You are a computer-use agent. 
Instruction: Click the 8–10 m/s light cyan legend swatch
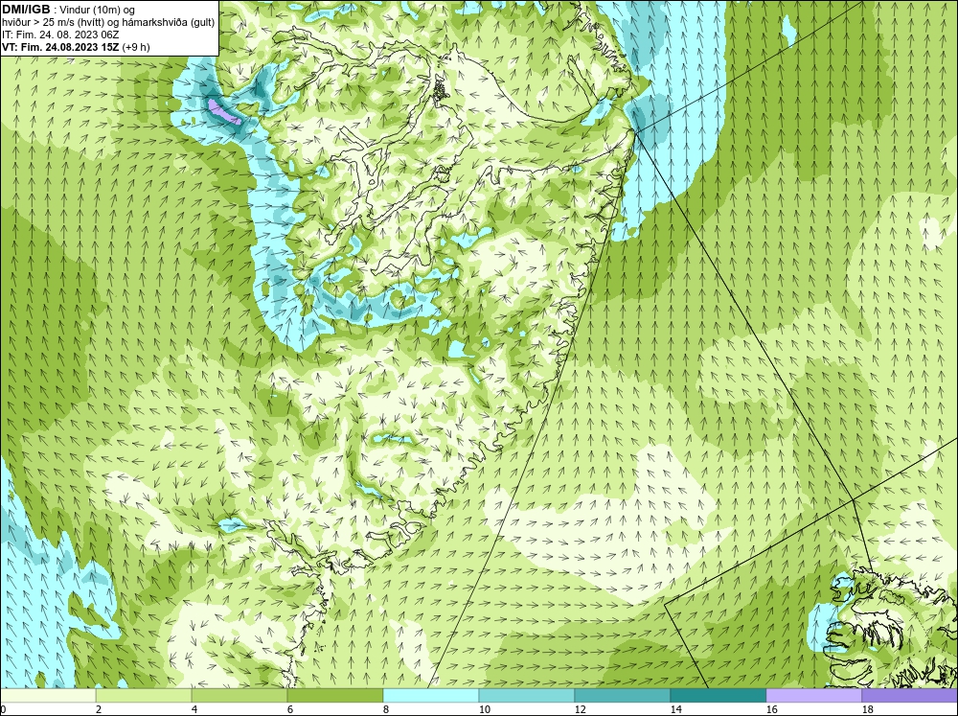pyautogui.click(x=431, y=695)
